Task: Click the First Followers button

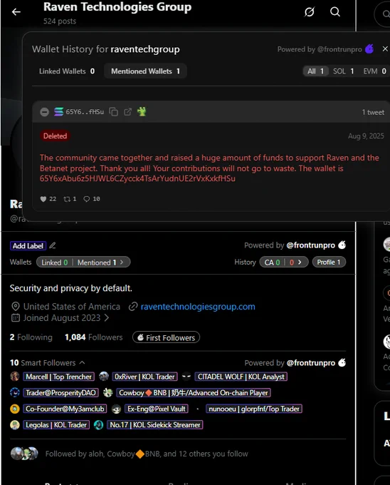Action: [166, 337]
